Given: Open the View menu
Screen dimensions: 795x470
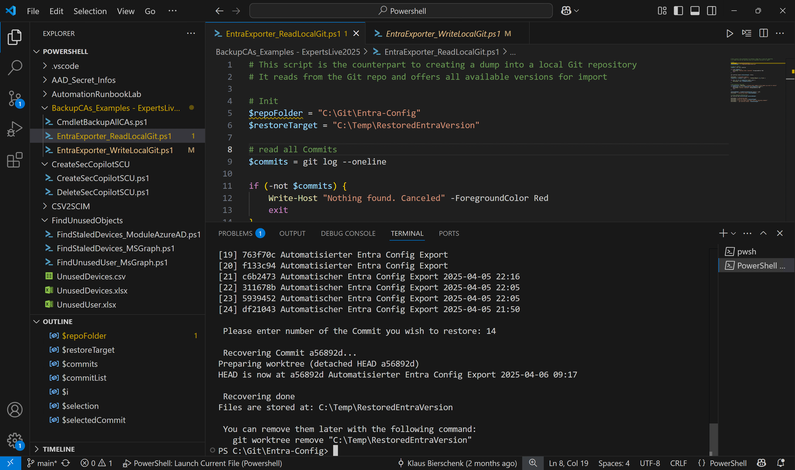Looking at the screenshot, I should [126, 11].
